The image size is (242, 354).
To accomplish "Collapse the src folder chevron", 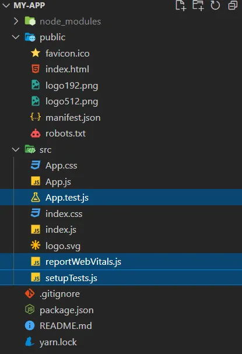I will coord(16,149).
